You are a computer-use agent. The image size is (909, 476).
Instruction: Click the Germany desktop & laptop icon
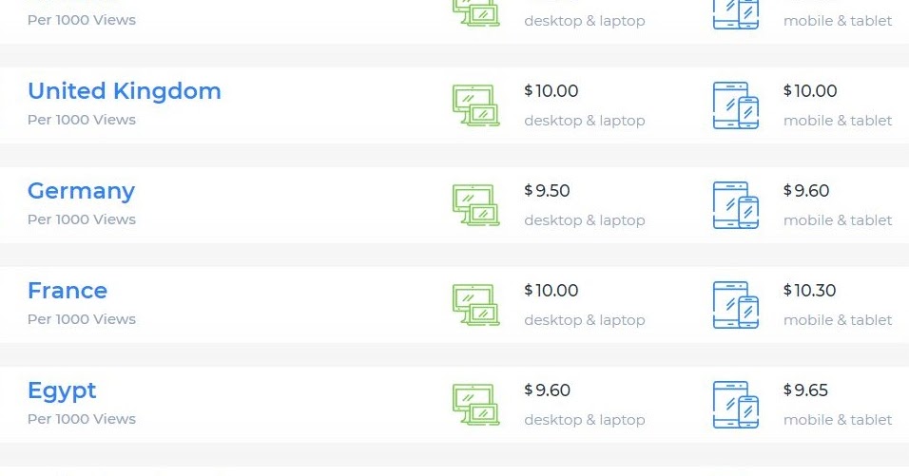(475, 205)
